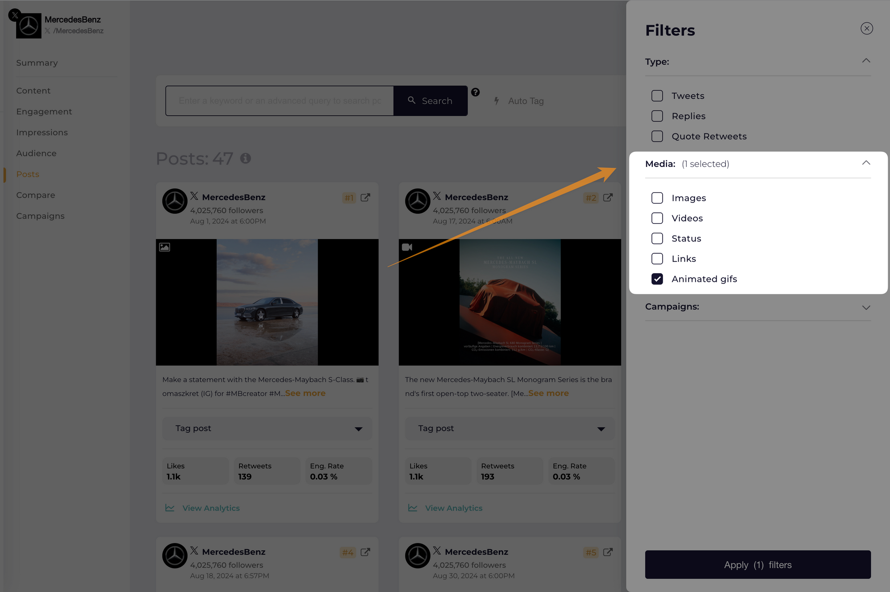The image size is (890, 592).
Task: Check the Replies filter checkbox
Action: [x=657, y=116]
